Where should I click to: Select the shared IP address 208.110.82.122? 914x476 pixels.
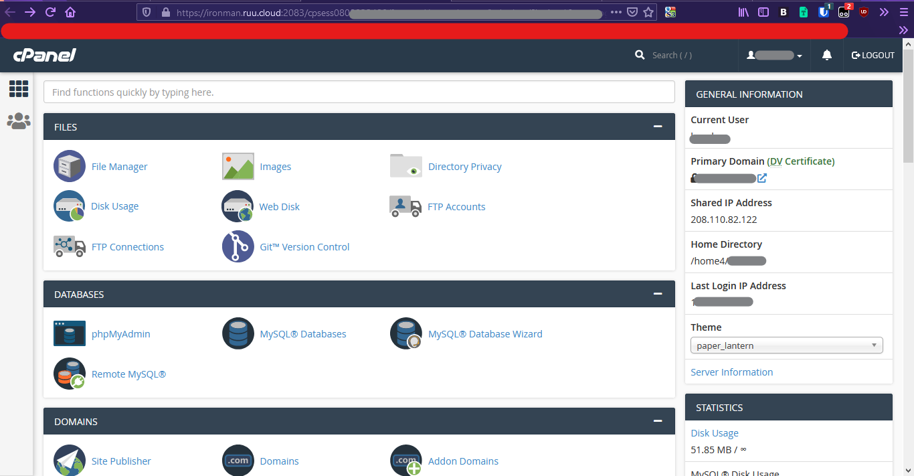(x=724, y=220)
